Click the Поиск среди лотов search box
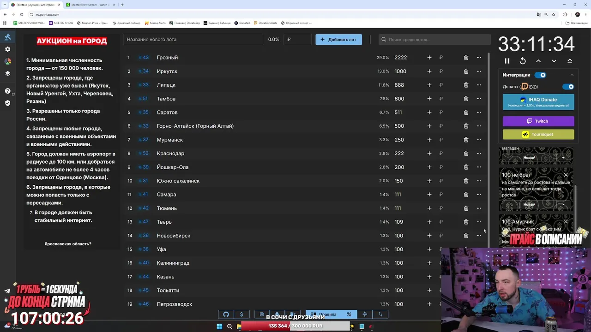This screenshot has width=591, height=332. coord(434,40)
